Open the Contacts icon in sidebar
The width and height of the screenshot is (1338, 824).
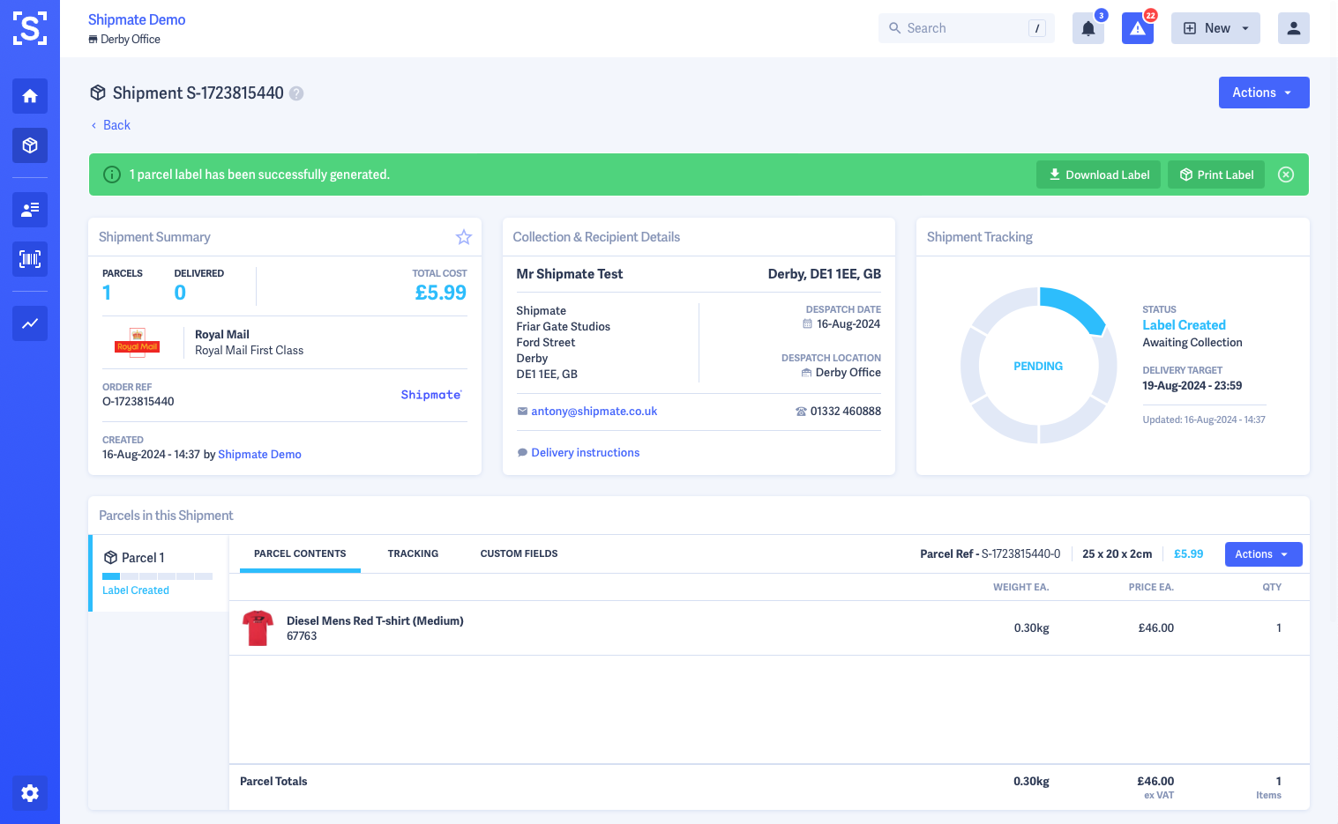(30, 210)
